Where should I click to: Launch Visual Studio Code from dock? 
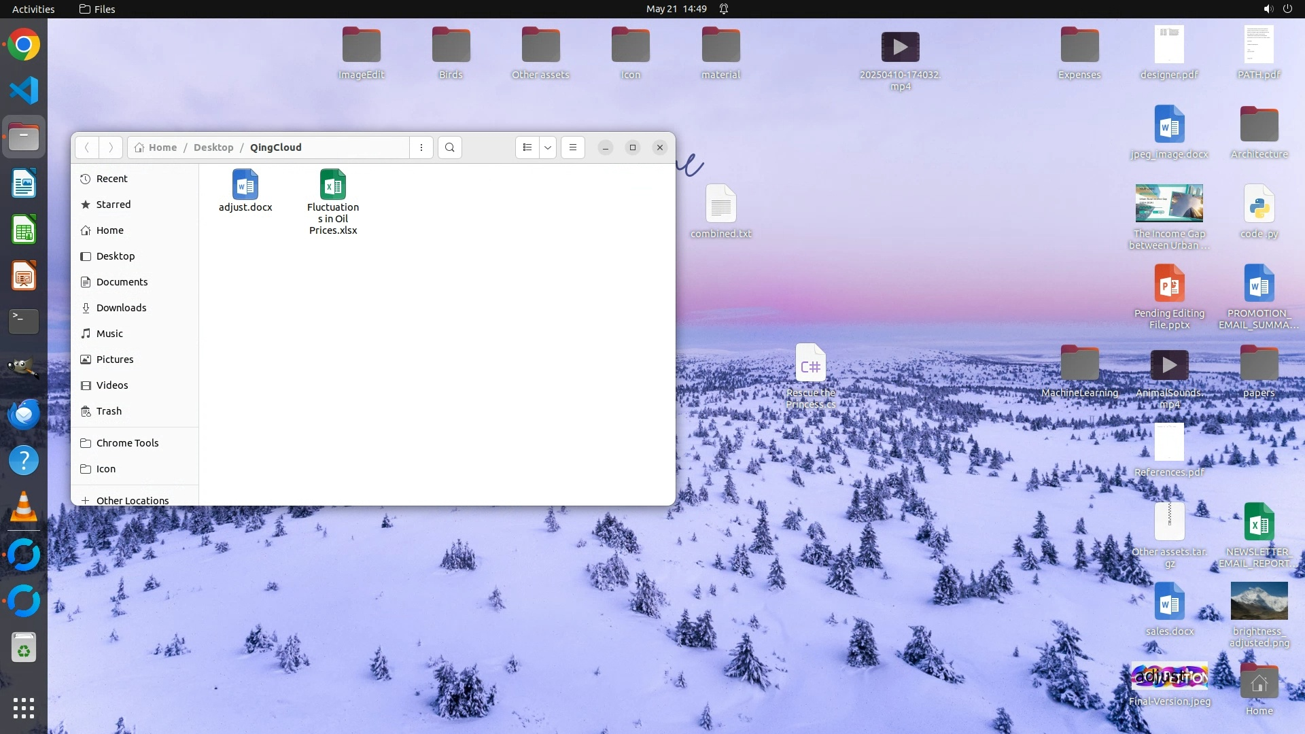coord(24,91)
